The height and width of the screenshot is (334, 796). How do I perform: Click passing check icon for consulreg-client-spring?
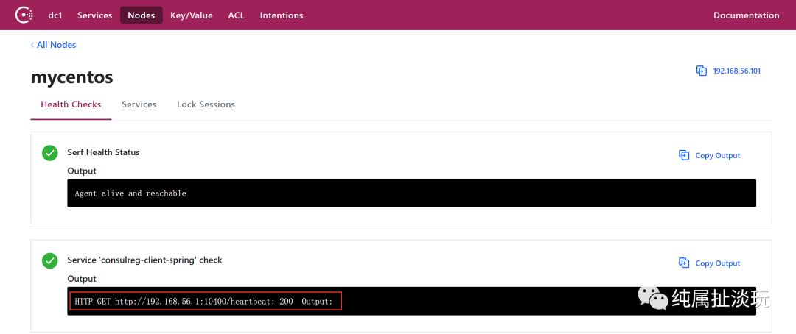50,261
